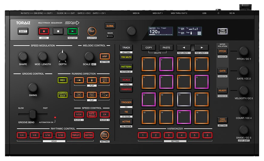264x161 pixels.
Task: Click the GROOVE BEND slider handle
Action: [32, 115]
